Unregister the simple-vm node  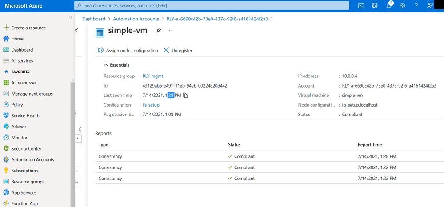(178, 50)
